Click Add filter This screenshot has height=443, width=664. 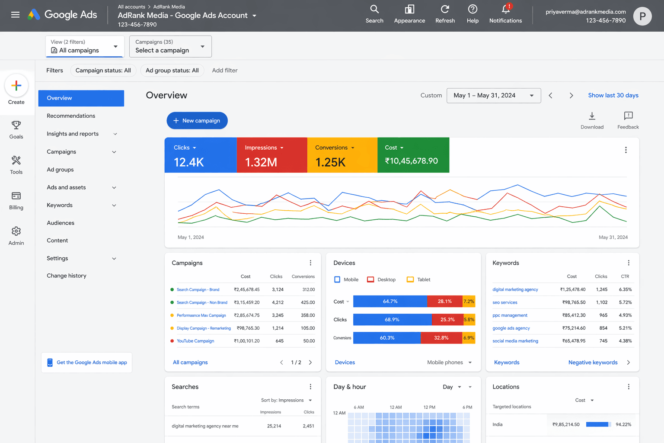coord(225,71)
